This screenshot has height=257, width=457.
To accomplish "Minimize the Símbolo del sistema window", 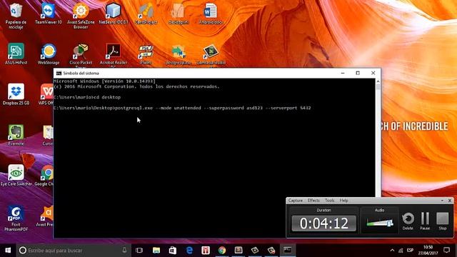I will pos(343,73).
